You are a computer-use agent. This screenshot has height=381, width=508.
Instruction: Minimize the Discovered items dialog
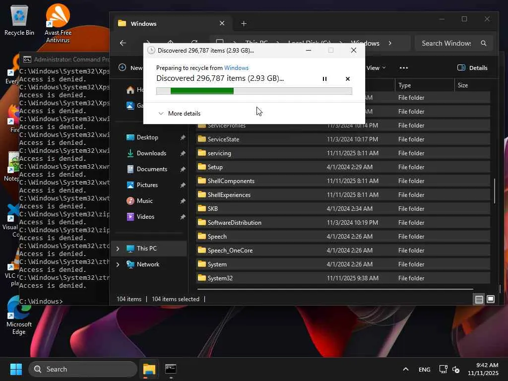coord(309,50)
